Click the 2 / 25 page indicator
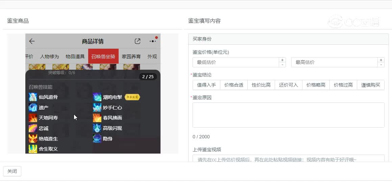The height and width of the screenshot is (182, 392). coord(148,76)
